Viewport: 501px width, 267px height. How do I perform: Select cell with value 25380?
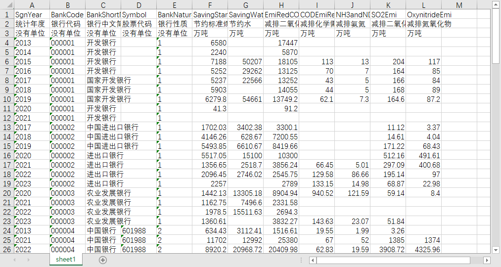(x=281, y=240)
